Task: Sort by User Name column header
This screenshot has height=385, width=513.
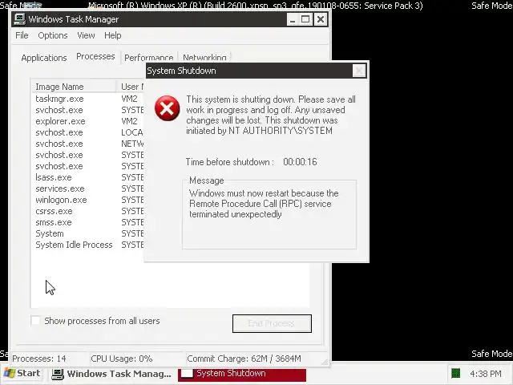Action: (x=131, y=87)
